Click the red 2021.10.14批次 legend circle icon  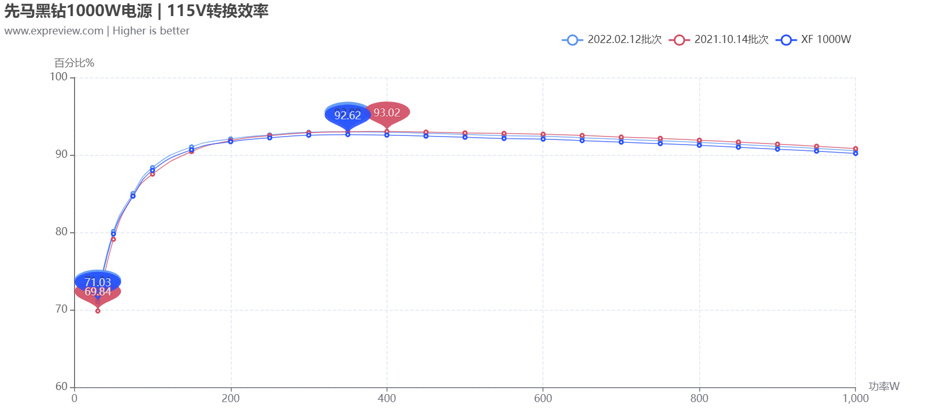(679, 40)
